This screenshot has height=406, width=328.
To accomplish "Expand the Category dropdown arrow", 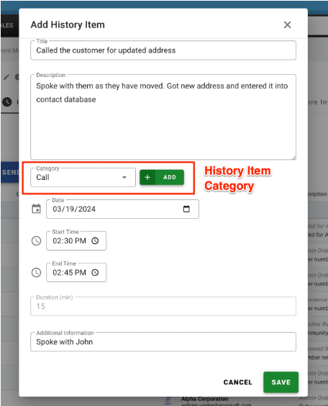I will coord(124,177).
